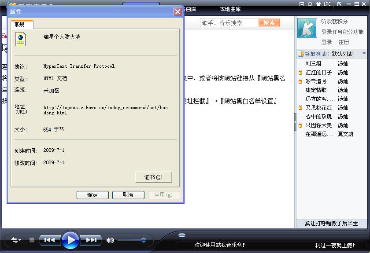The image size is (370, 253).
Task: Click the orange 搜索 button
Action: coord(269,23)
